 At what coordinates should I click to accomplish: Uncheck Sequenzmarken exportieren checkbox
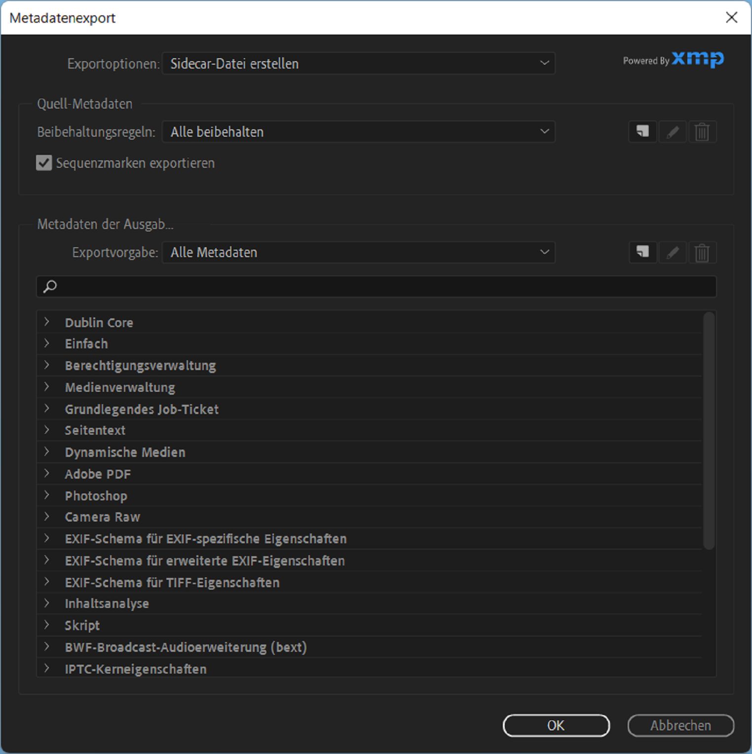click(x=44, y=163)
